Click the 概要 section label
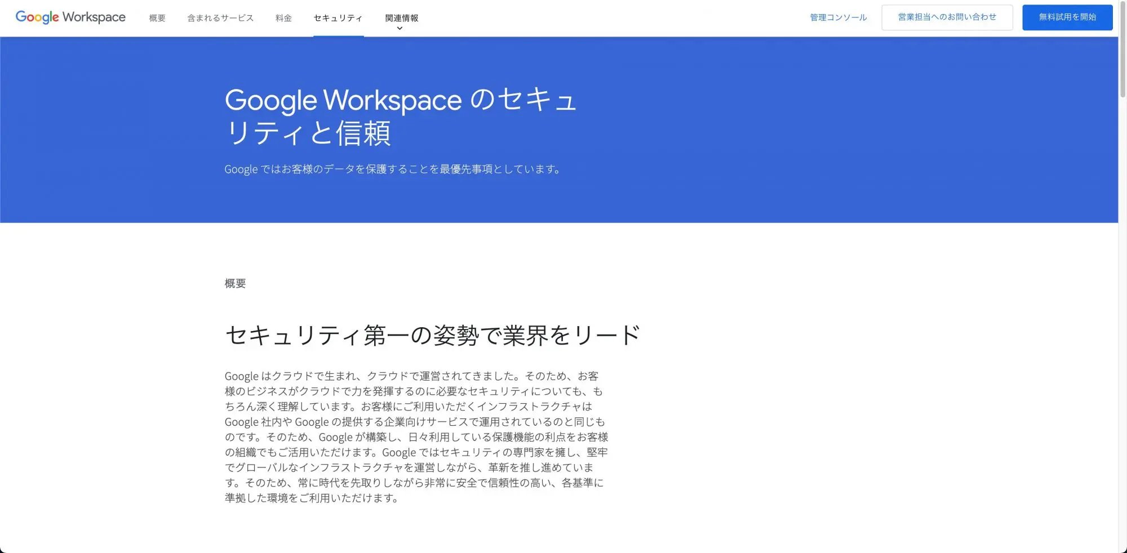 [235, 283]
